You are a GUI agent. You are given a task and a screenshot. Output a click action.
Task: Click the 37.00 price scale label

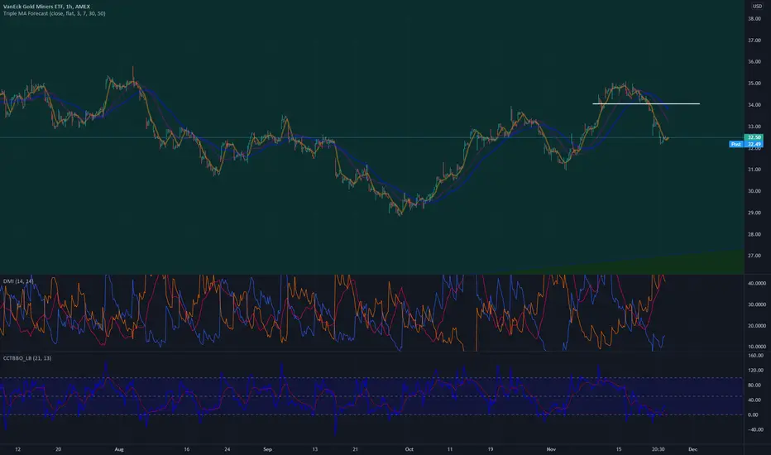[754, 41]
